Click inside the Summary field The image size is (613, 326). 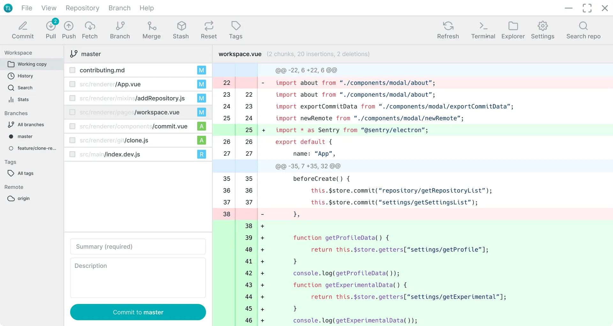coord(138,246)
